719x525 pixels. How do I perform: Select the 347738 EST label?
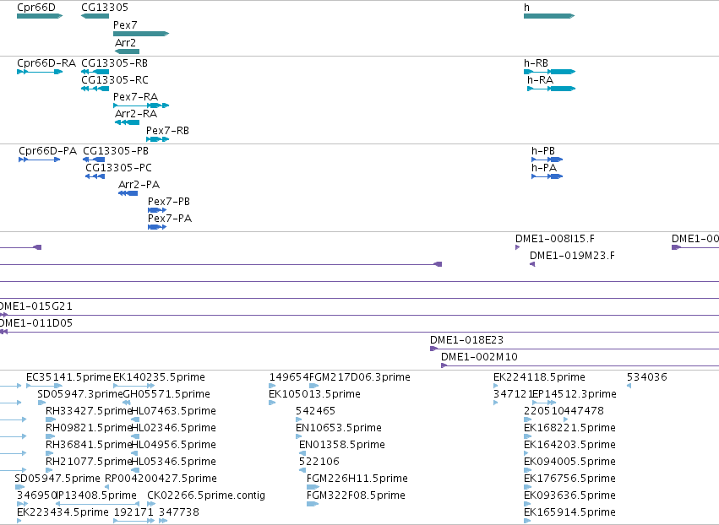pyautogui.click(x=179, y=512)
